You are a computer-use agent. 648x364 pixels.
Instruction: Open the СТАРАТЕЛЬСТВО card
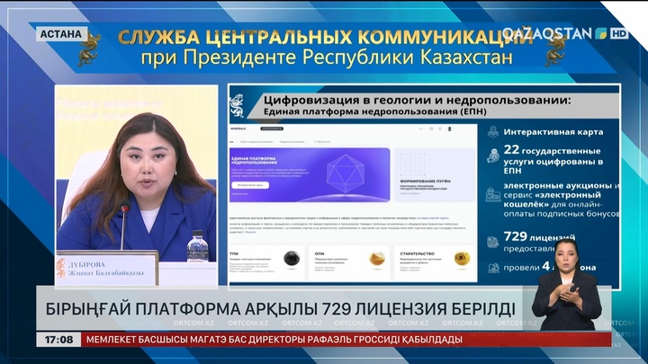click(x=435, y=262)
